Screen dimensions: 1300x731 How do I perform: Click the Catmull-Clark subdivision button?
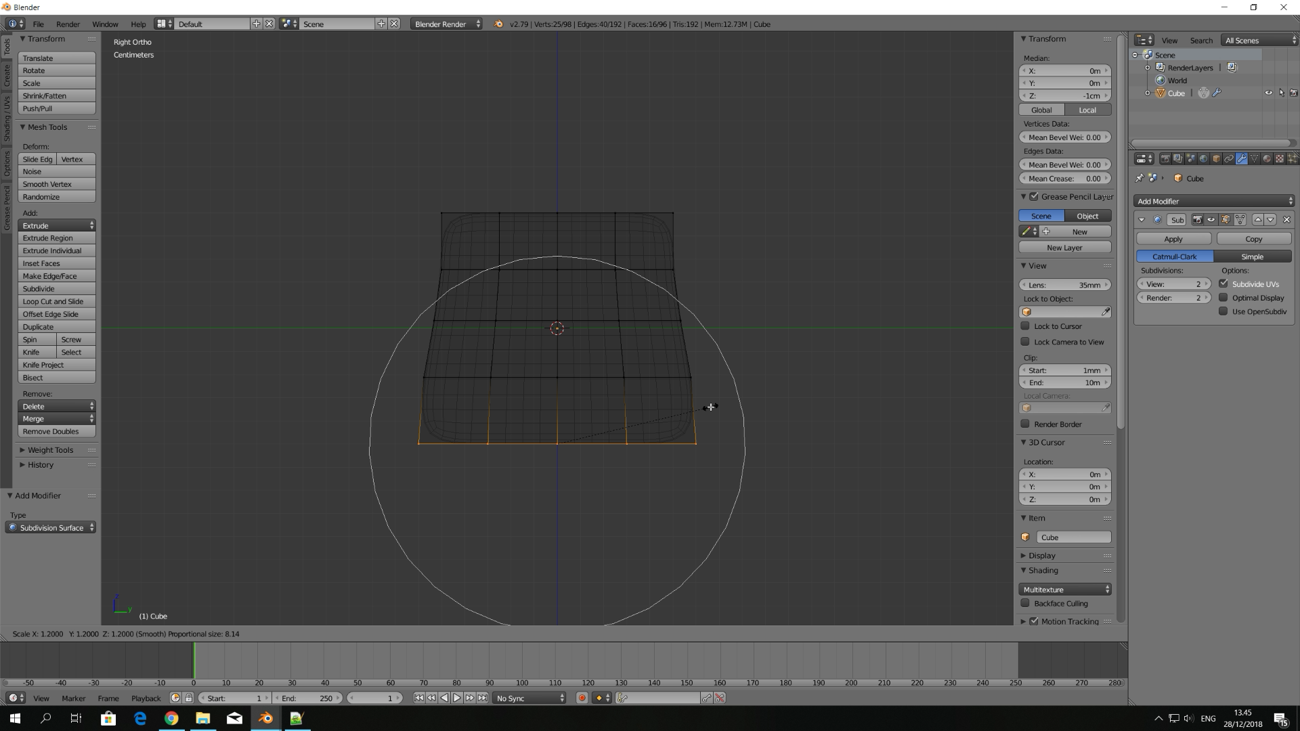(x=1174, y=256)
